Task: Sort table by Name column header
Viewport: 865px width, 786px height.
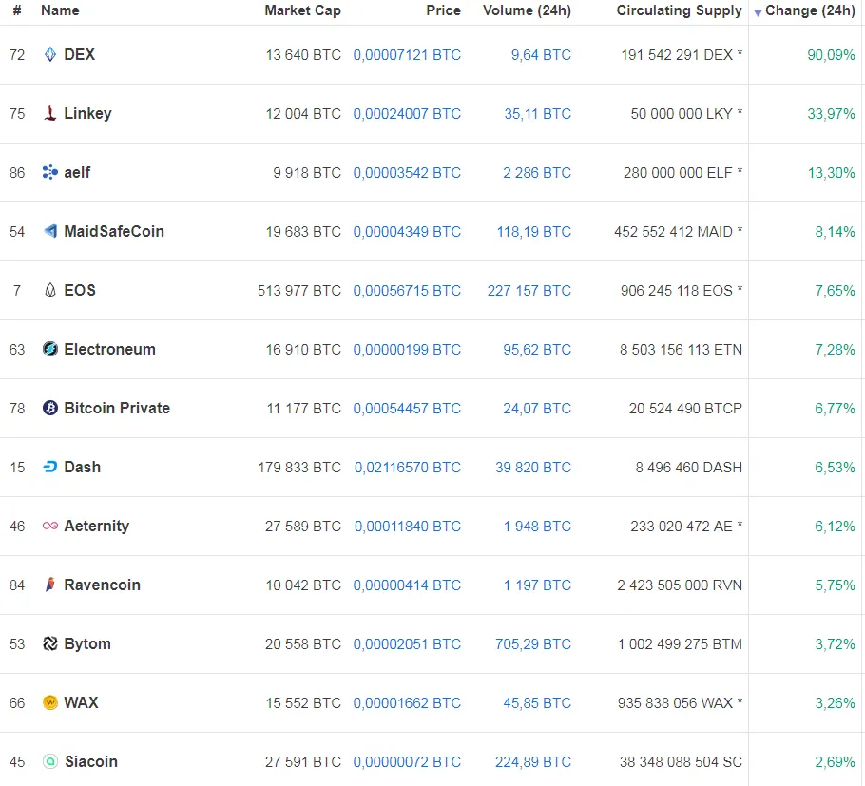Action: point(60,10)
